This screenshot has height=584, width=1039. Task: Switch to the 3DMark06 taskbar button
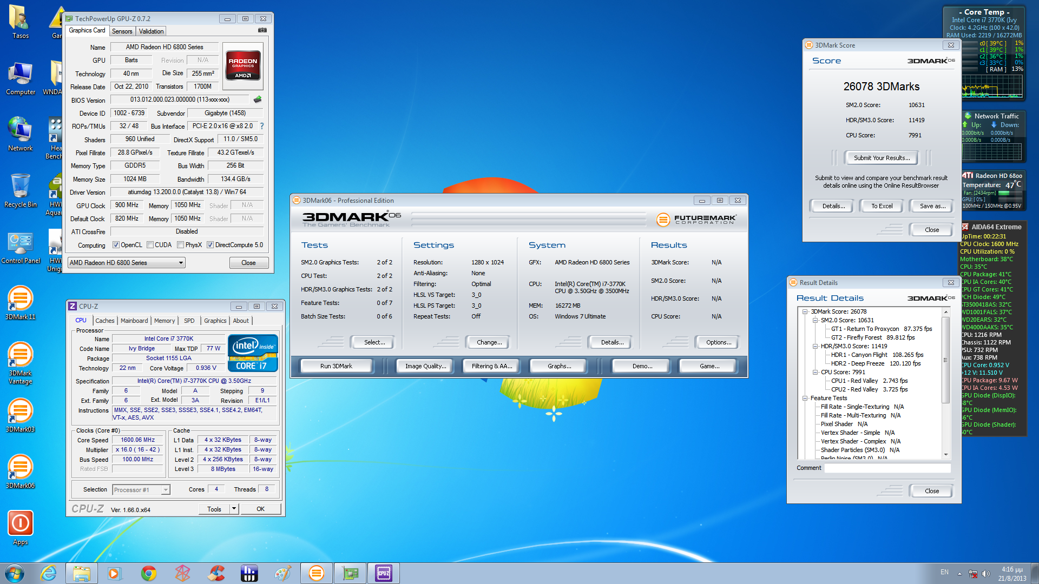pyautogui.click(x=317, y=573)
